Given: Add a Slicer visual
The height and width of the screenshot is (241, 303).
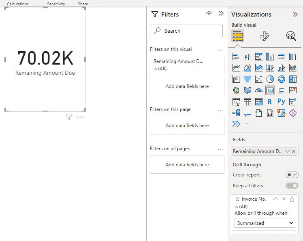Looking at the screenshot, I should coord(236,101).
